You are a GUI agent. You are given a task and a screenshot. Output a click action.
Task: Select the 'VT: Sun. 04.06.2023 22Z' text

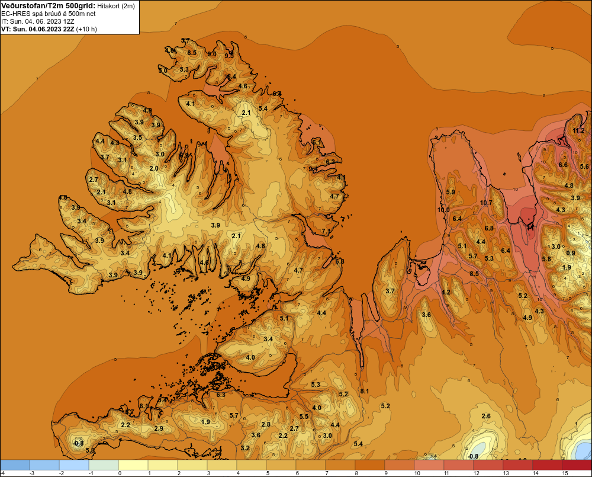[38, 29]
